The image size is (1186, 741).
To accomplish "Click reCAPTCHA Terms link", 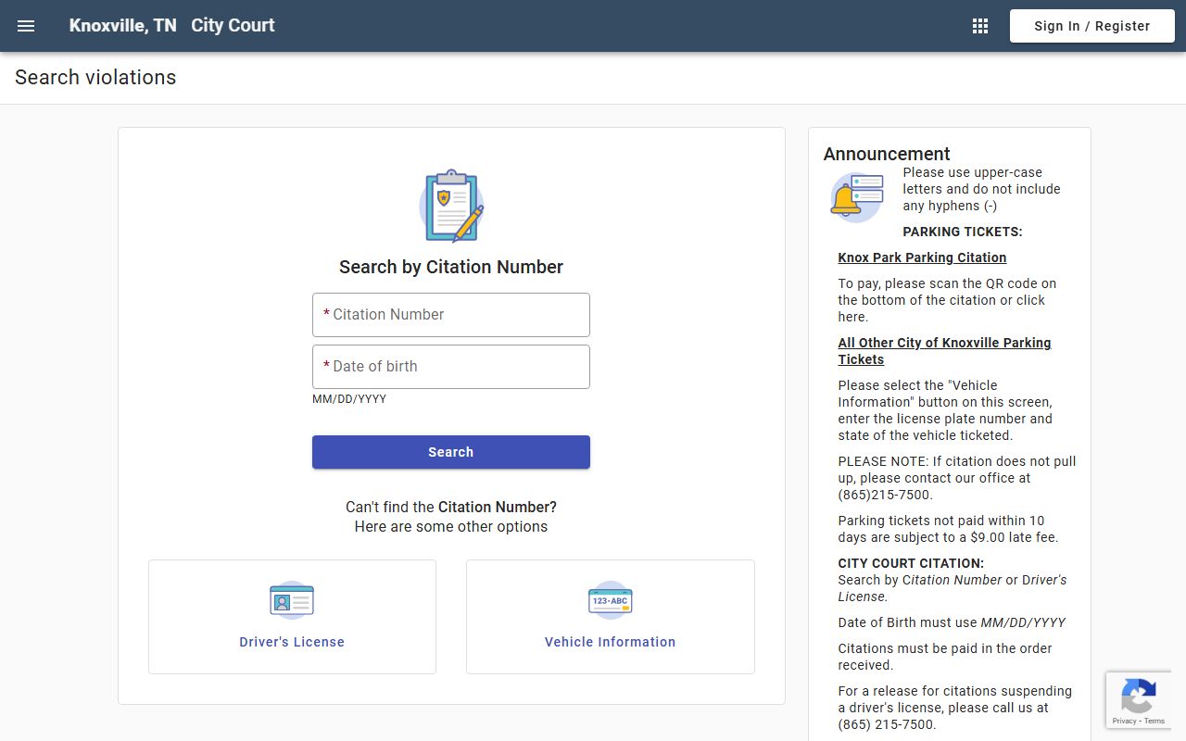I will [x=1154, y=721].
